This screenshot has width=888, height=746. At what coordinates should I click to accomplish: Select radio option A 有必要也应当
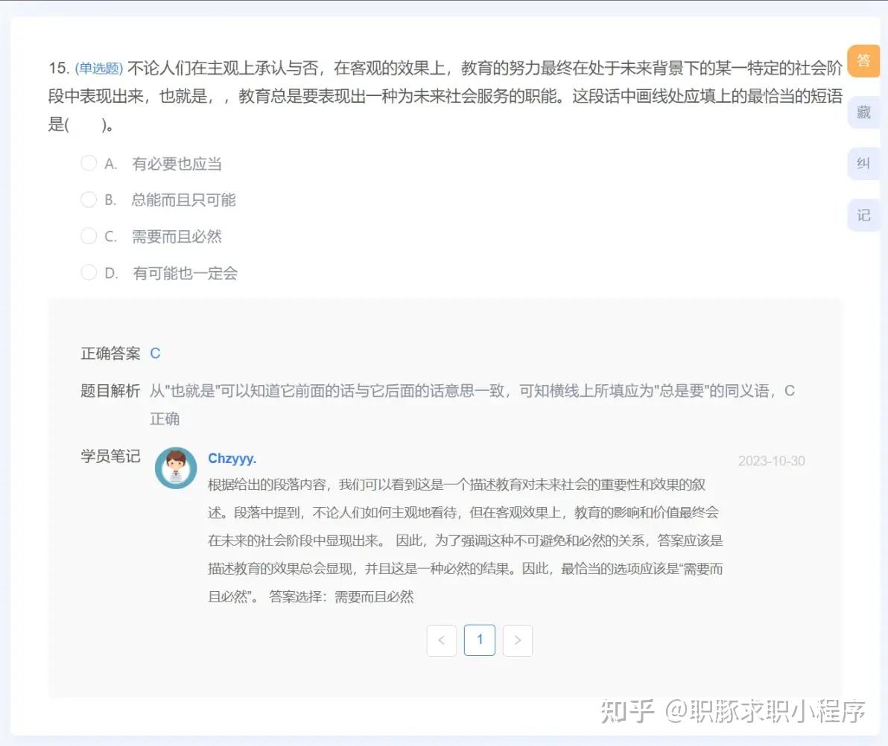pos(89,163)
